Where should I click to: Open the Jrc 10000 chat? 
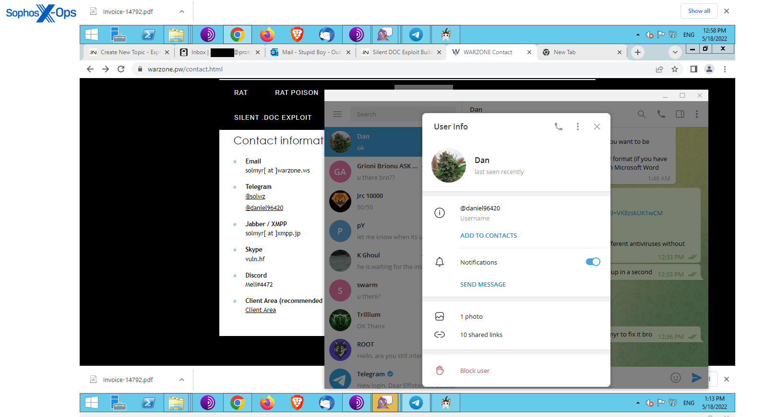coord(373,201)
